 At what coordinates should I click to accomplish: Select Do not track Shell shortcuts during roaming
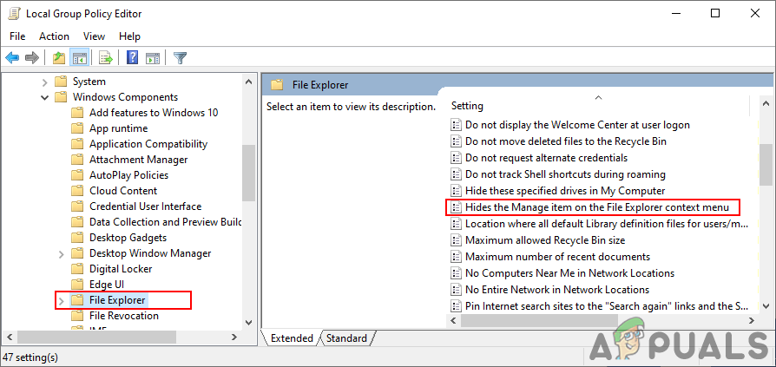click(x=565, y=174)
